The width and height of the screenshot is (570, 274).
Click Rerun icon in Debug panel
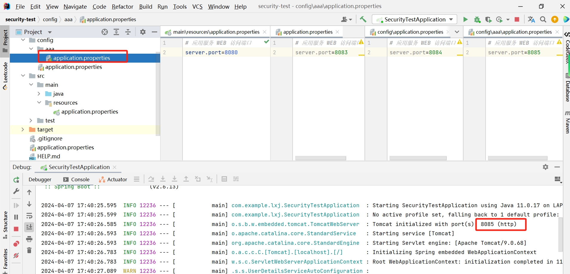(16, 180)
